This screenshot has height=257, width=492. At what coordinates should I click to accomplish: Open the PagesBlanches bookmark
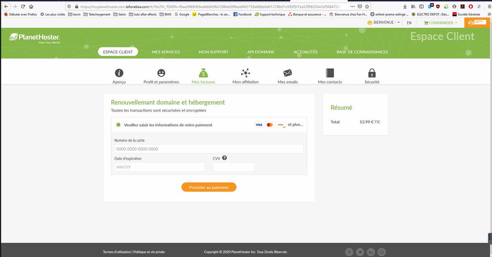point(211,14)
